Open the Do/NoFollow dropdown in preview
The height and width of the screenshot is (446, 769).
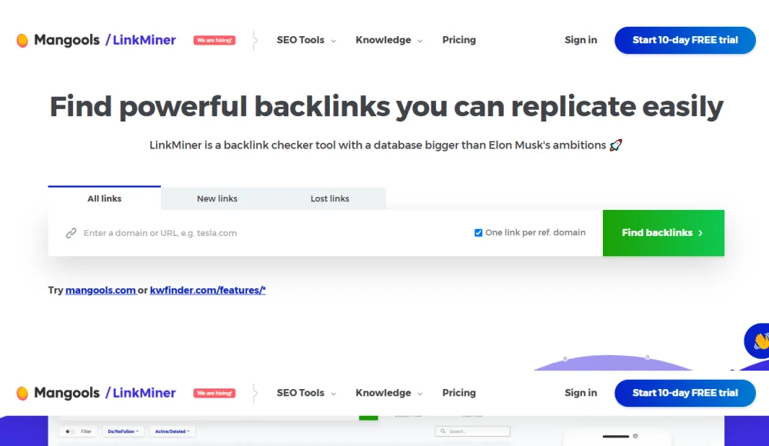click(x=123, y=431)
